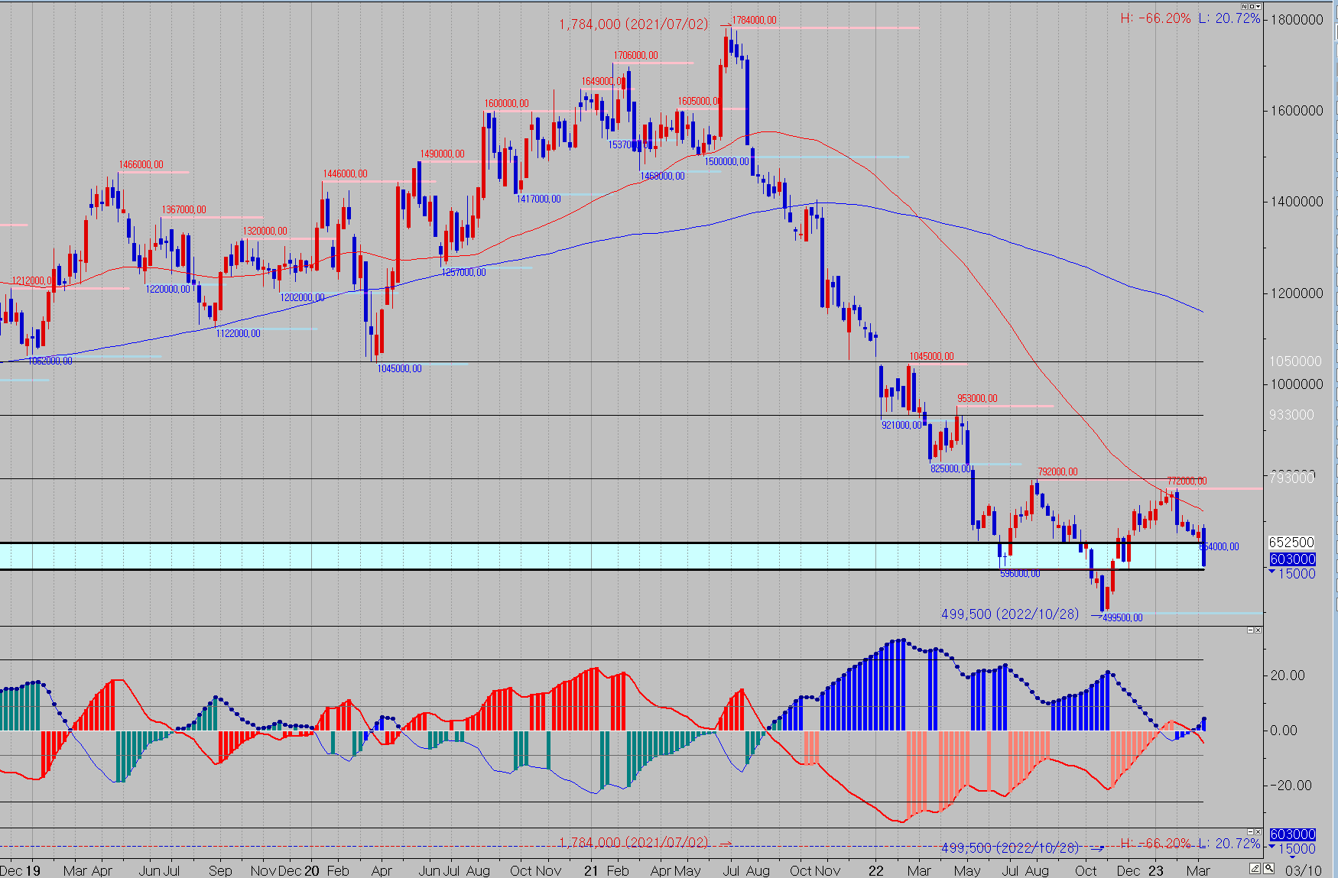Click the 603000 current price tag on main price axis
The height and width of the screenshot is (878, 1338).
(x=1292, y=559)
